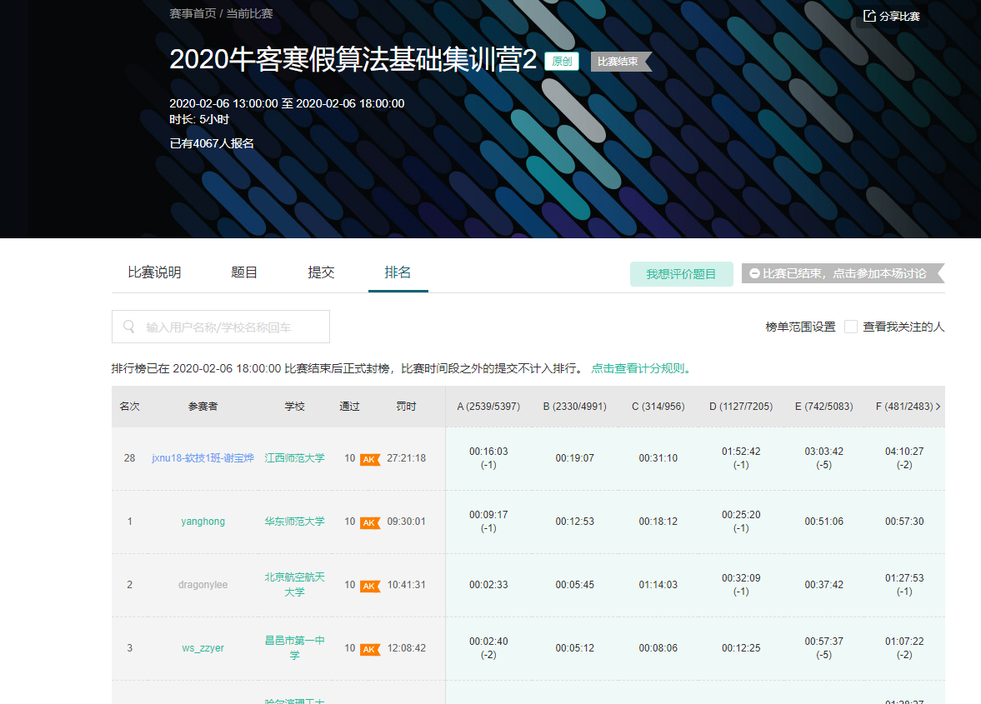This screenshot has width=981, height=704.
Task: Click the search magnifier icon
Action: [129, 327]
